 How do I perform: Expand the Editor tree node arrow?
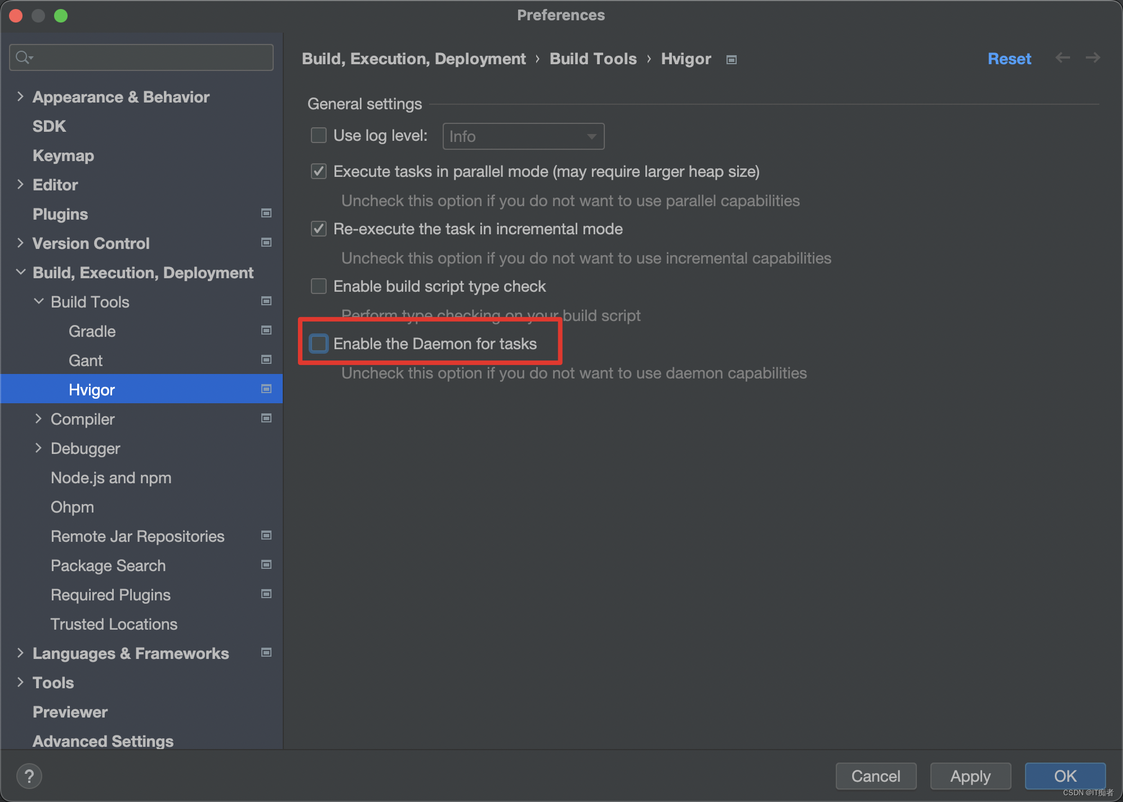(x=20, y=185)
